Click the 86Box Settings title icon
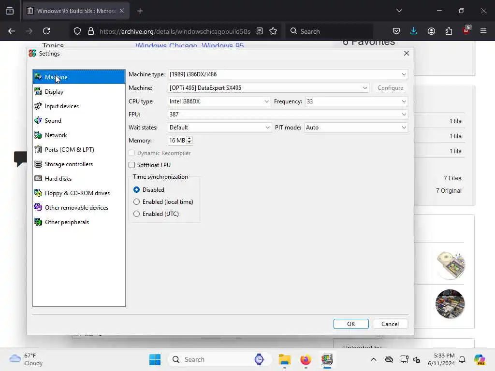Image resolution: width=495 pixels, height=371 pixels. (x=32, y=53)
